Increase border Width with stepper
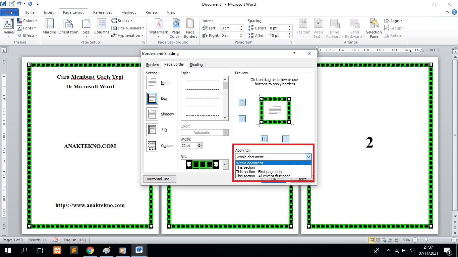Screen dimensions: 458x257 pyautogui.click(x=199, y=144)
